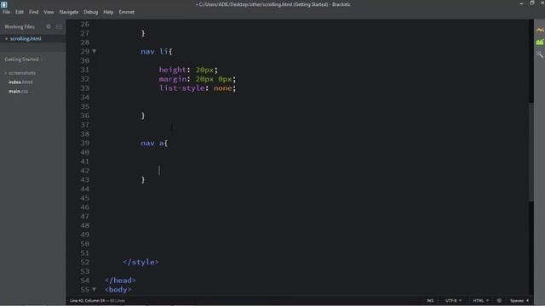Click line number 42 in gutter

coord(85,171)
